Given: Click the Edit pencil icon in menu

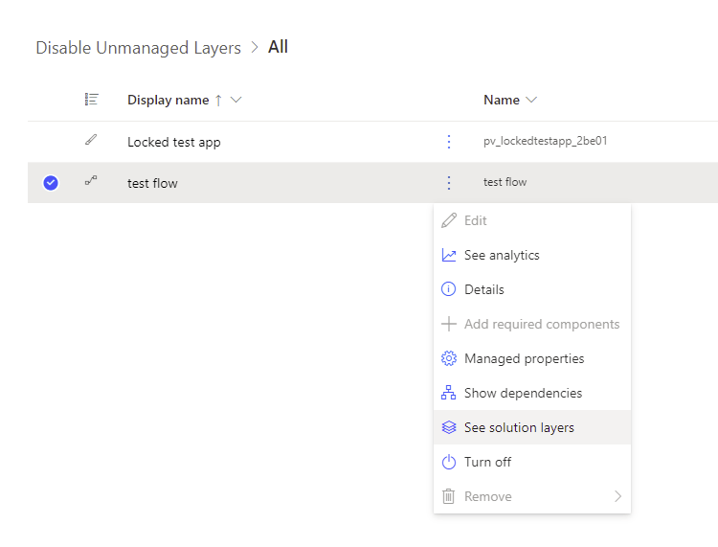Looking at the screenshot, I should click(x=449, y=220).
